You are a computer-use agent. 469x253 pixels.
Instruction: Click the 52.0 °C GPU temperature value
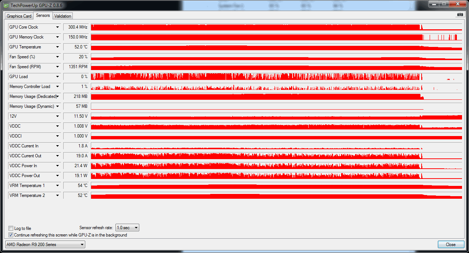click(x=76, y=47)
